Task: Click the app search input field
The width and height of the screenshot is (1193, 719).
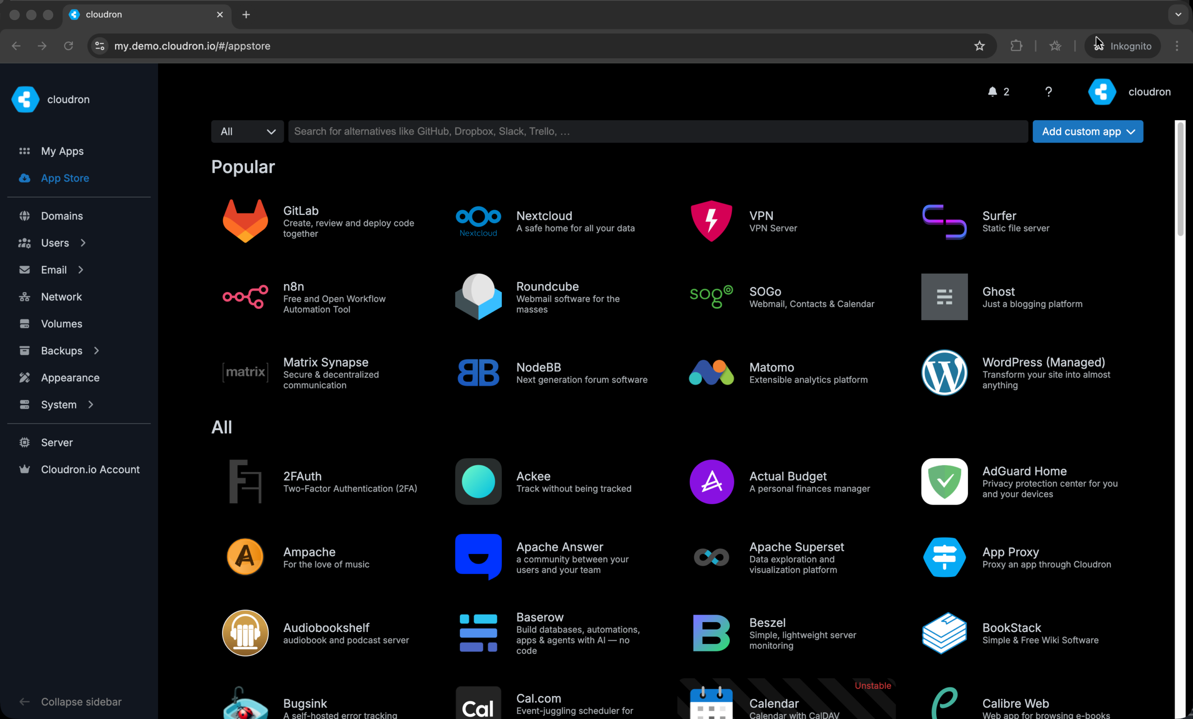Action: 658,131
